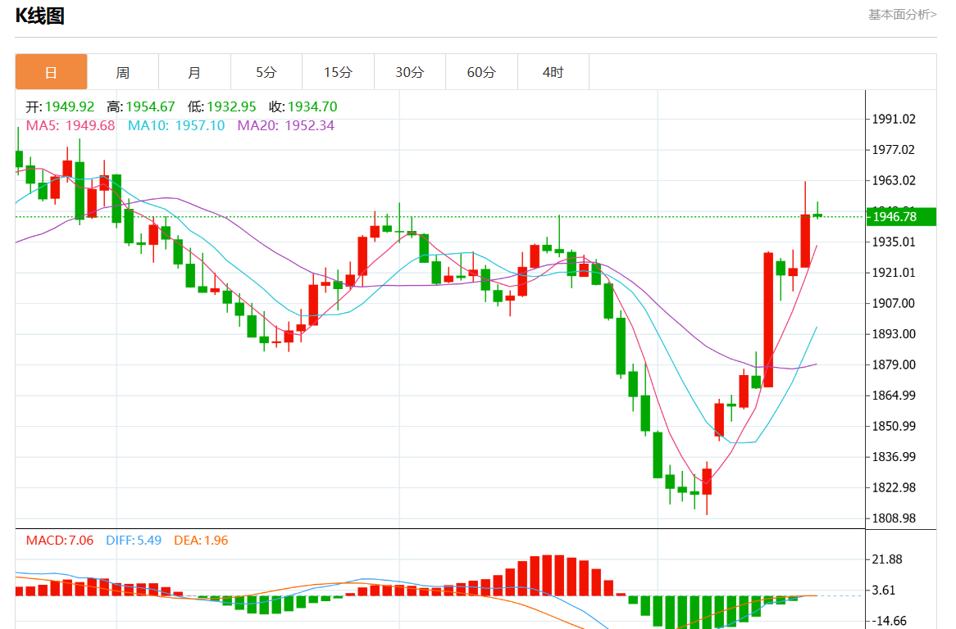Click the K线图 heading

[39, 16]
